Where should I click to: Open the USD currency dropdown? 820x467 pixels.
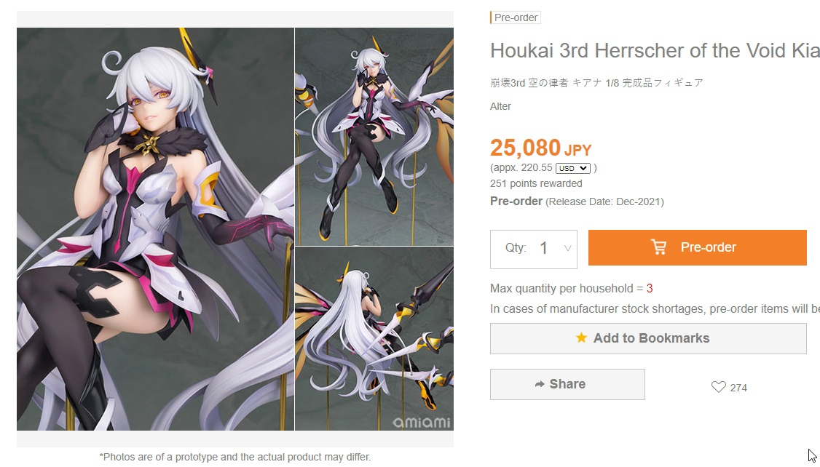coord(572,168)
